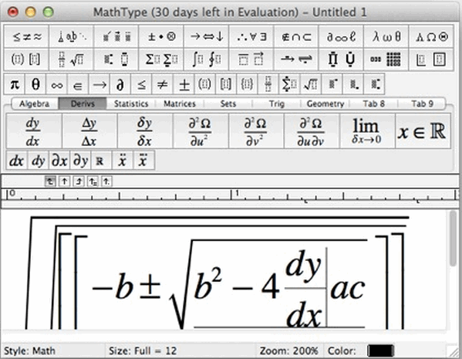Open the integral templates palette
Viewport: 462px width, 359px height.
click(x=206, y=59)
